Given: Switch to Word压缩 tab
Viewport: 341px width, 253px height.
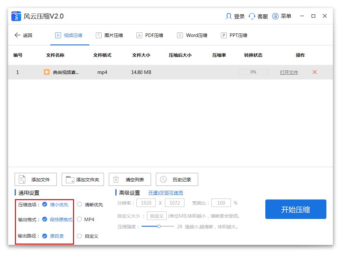Looking at the screenshot, I should 192,35.
